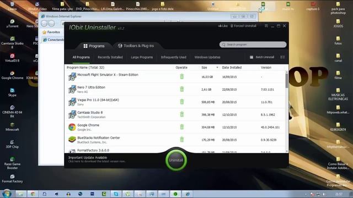Click the trash icon for Google Chrome row
353x198 pixels.
coord(181,127)
